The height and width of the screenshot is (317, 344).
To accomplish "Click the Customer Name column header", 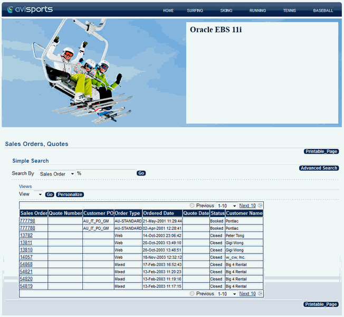I will click(x=244, y=213).
